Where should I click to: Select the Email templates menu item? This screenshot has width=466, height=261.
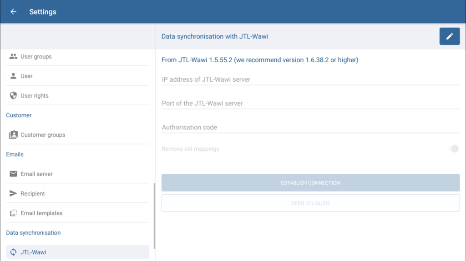point(41,213)
